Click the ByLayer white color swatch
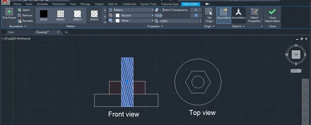The image size is (311, 125). tap(118, 15)
